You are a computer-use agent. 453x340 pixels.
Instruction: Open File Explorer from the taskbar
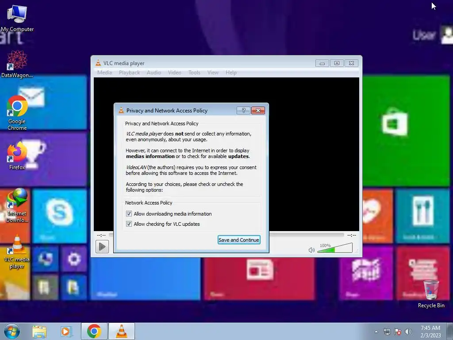click(39, 332)
